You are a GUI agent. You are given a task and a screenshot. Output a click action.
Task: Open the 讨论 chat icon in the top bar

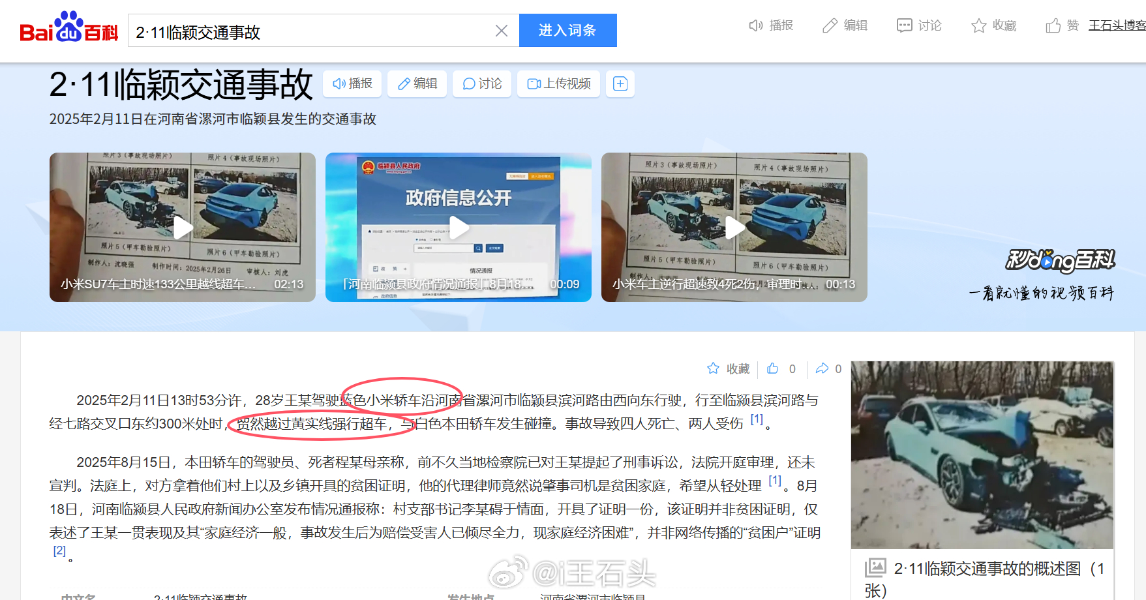click(x=904, y=25)
